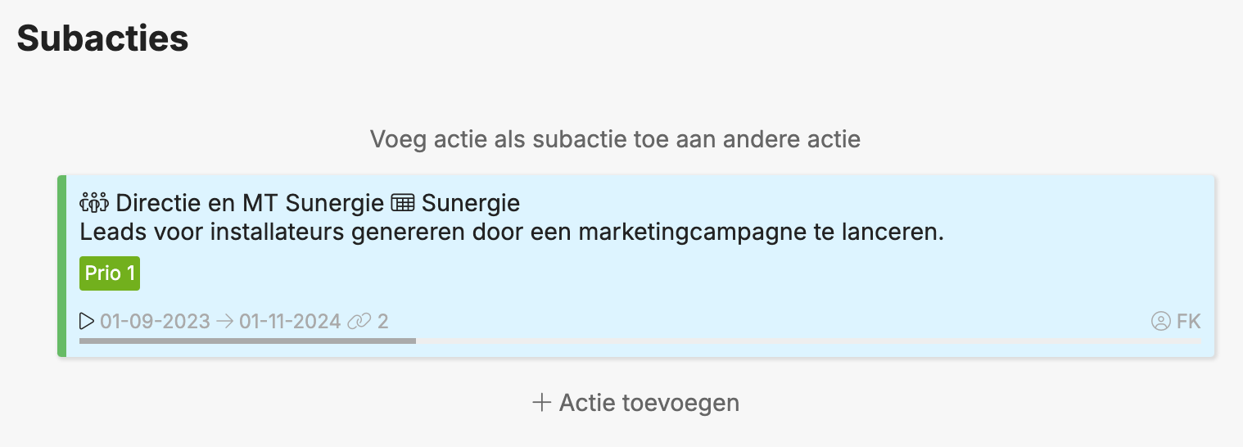The image size is (1243, 447).
Task: Open the Sunergie board label
Action: (x=471, y=201)
